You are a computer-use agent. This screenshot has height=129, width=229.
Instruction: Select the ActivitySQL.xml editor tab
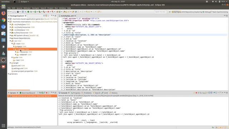pyautogui.click(x=67, y=16)
